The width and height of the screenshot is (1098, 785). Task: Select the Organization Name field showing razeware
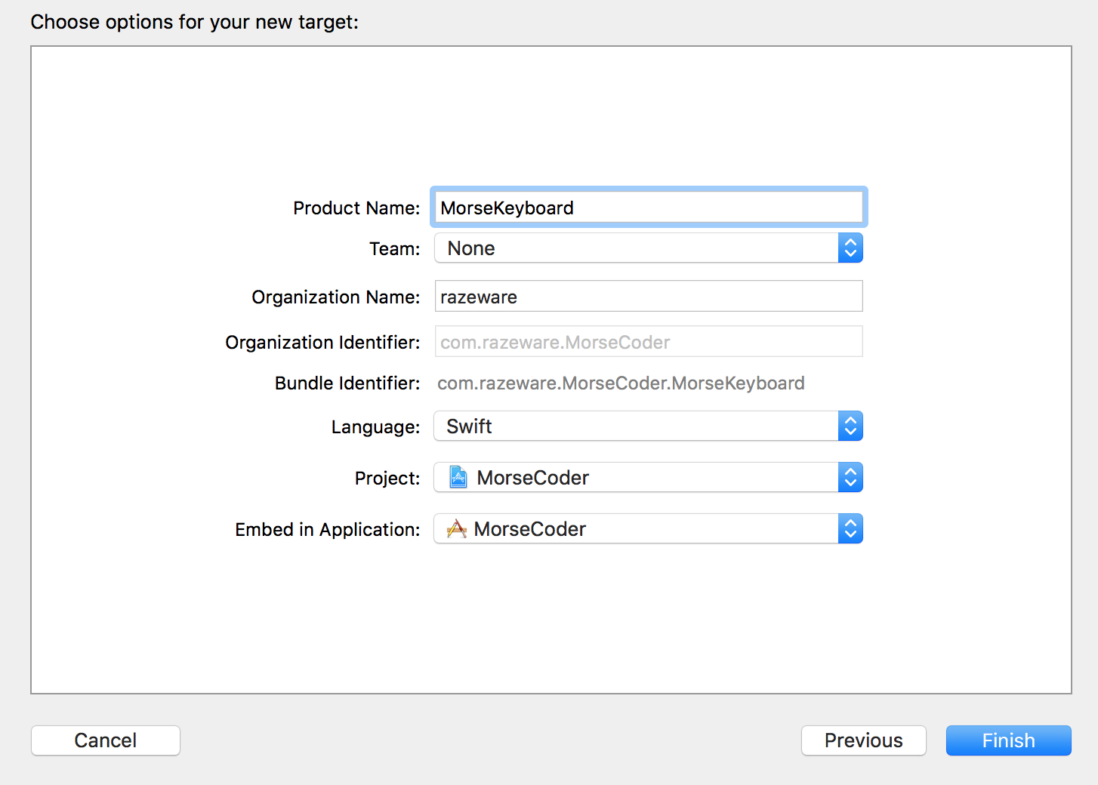[648, 296]
